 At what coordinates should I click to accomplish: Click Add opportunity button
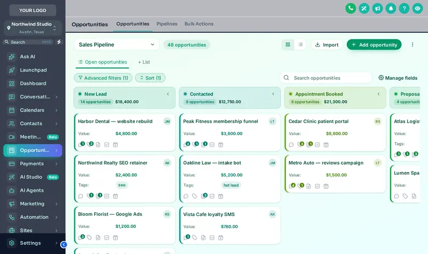[374, 44]
